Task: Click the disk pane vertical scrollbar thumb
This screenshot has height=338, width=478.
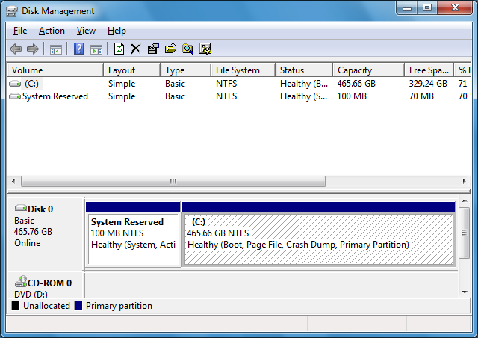Action: click(x=465, y=233)
